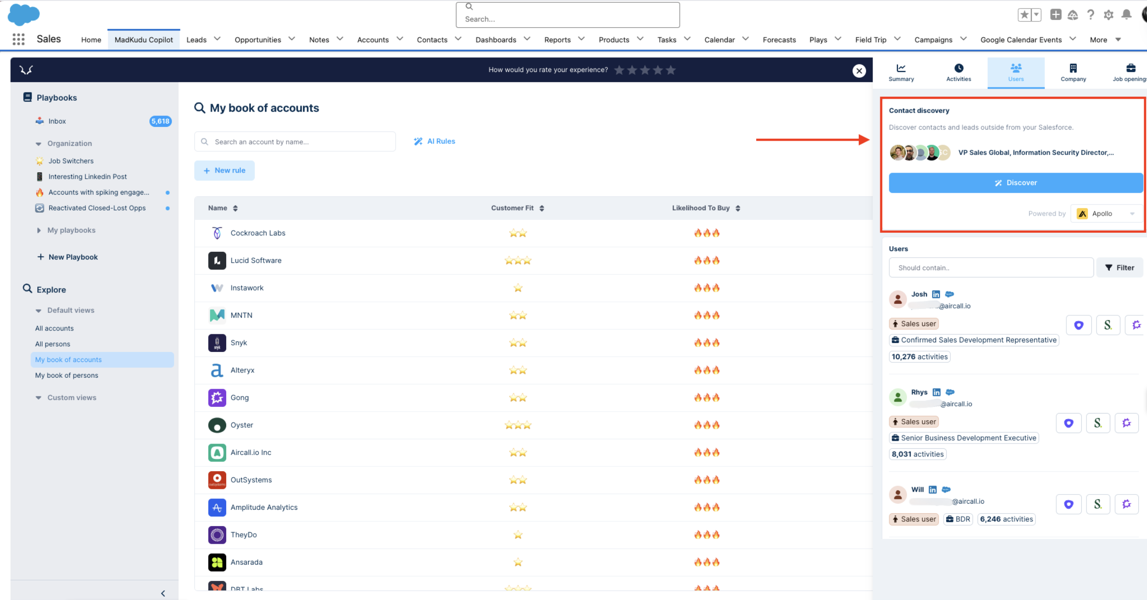Open Rhys's LinkedIn profile icon
This screenshot has height=600, width=1147.
(937, 392)
